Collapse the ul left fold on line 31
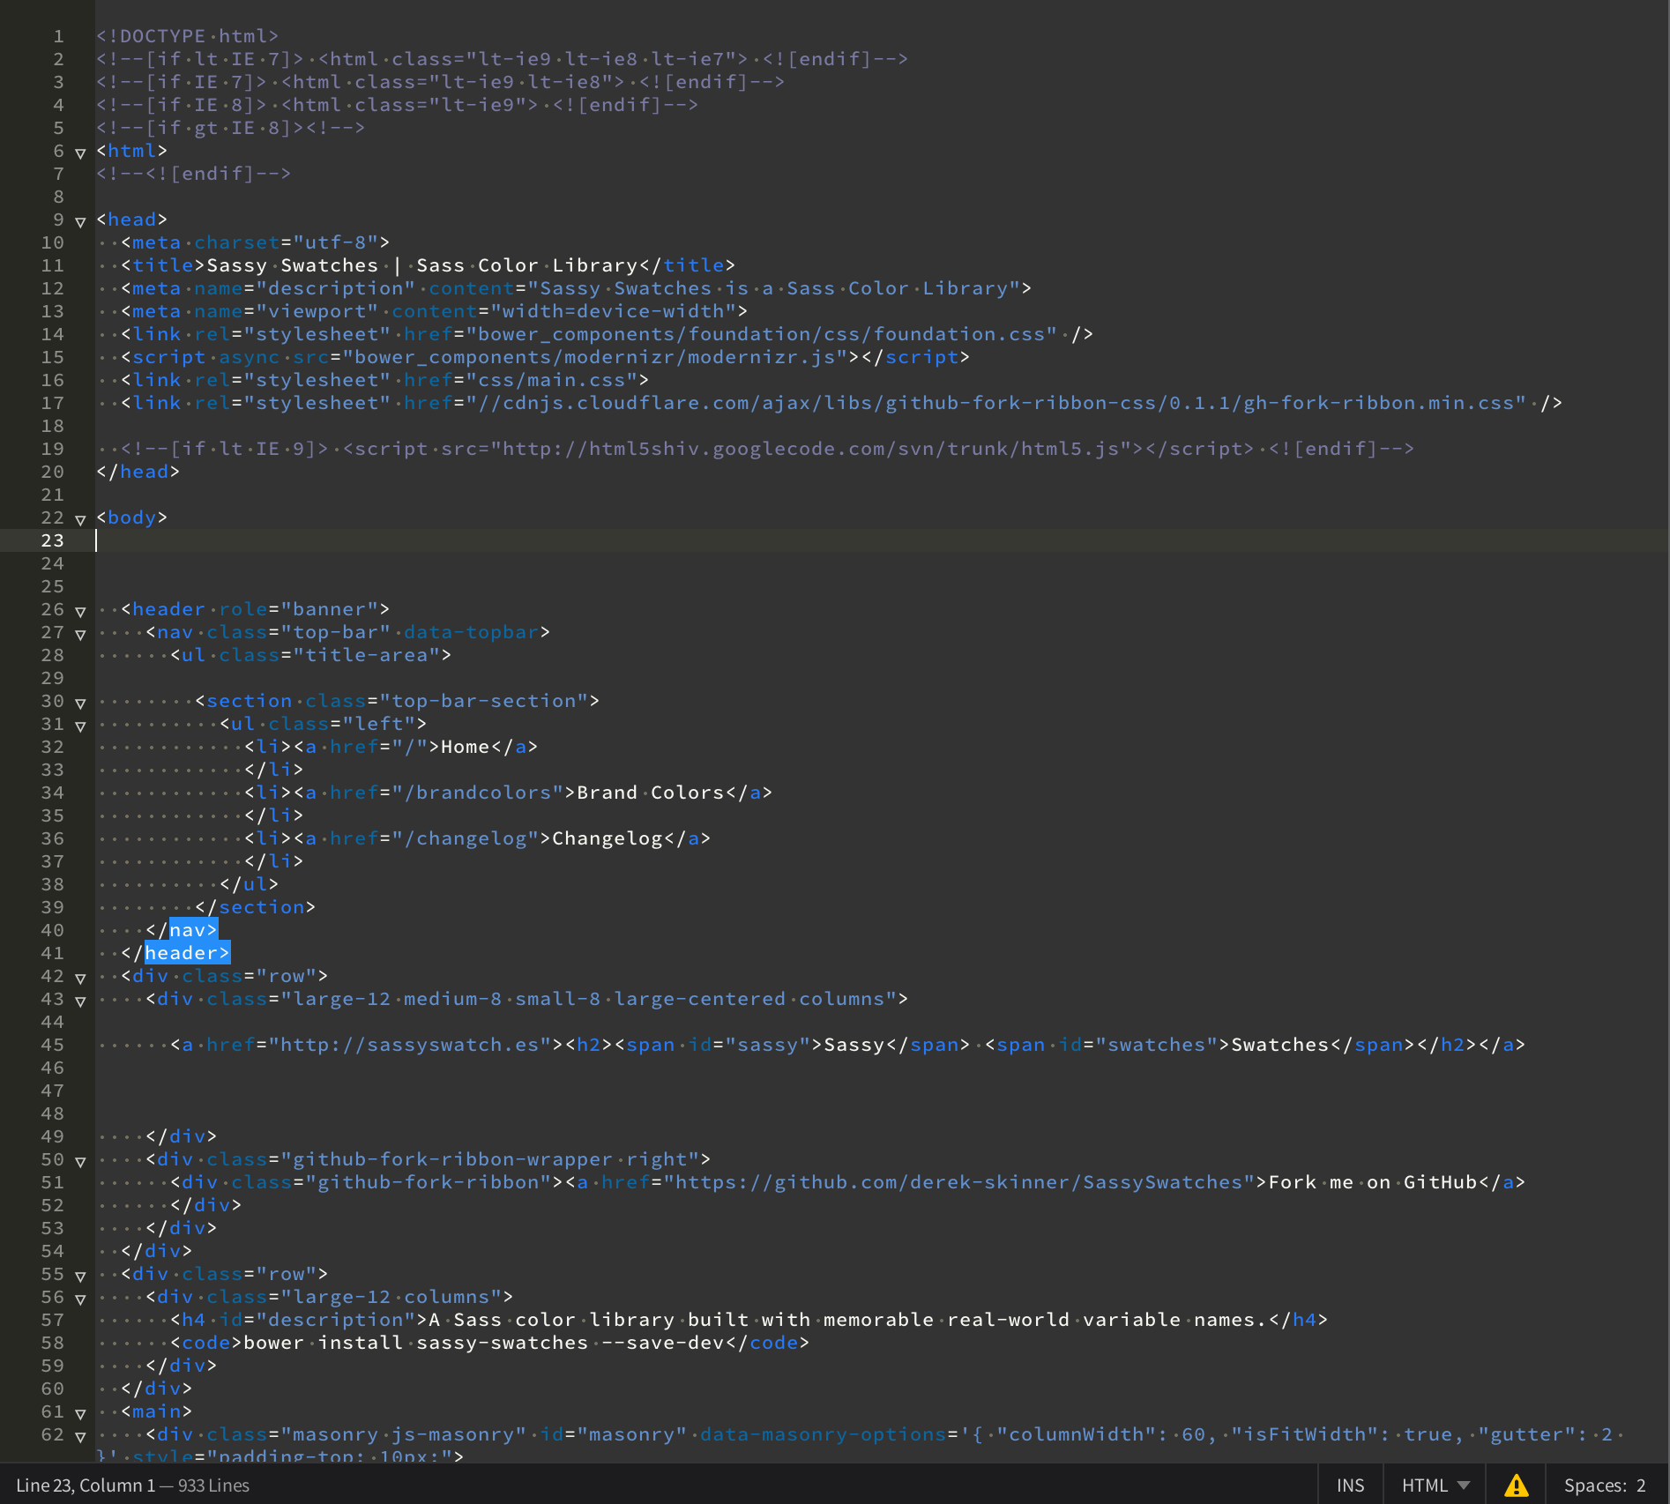The width and height of the screenshot is (1670, 1504). 80,726
